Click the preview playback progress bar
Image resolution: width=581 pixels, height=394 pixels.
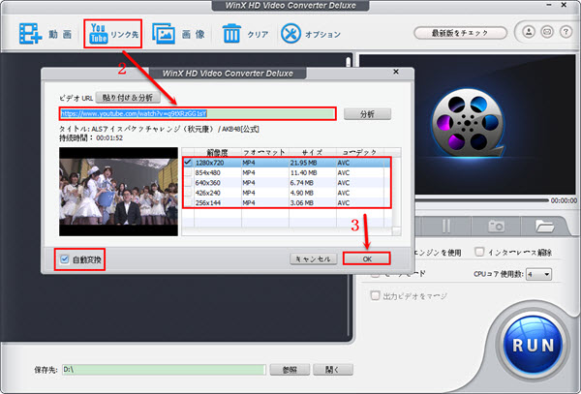481,200
